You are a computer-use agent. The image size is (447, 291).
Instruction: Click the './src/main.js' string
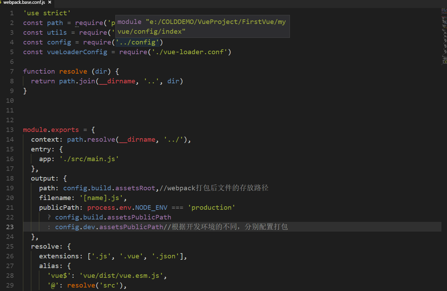click(x=89, y=159)
